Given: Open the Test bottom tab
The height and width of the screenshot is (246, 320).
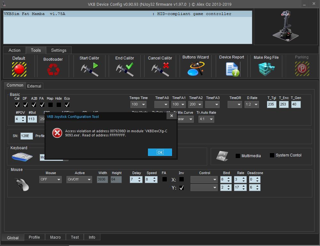Looking at the screenshot, I should click(75, 237).
